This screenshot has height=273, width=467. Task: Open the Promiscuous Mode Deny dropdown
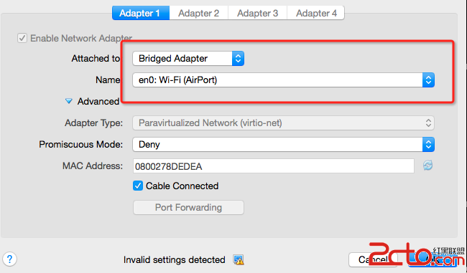(x=284, y=144)
